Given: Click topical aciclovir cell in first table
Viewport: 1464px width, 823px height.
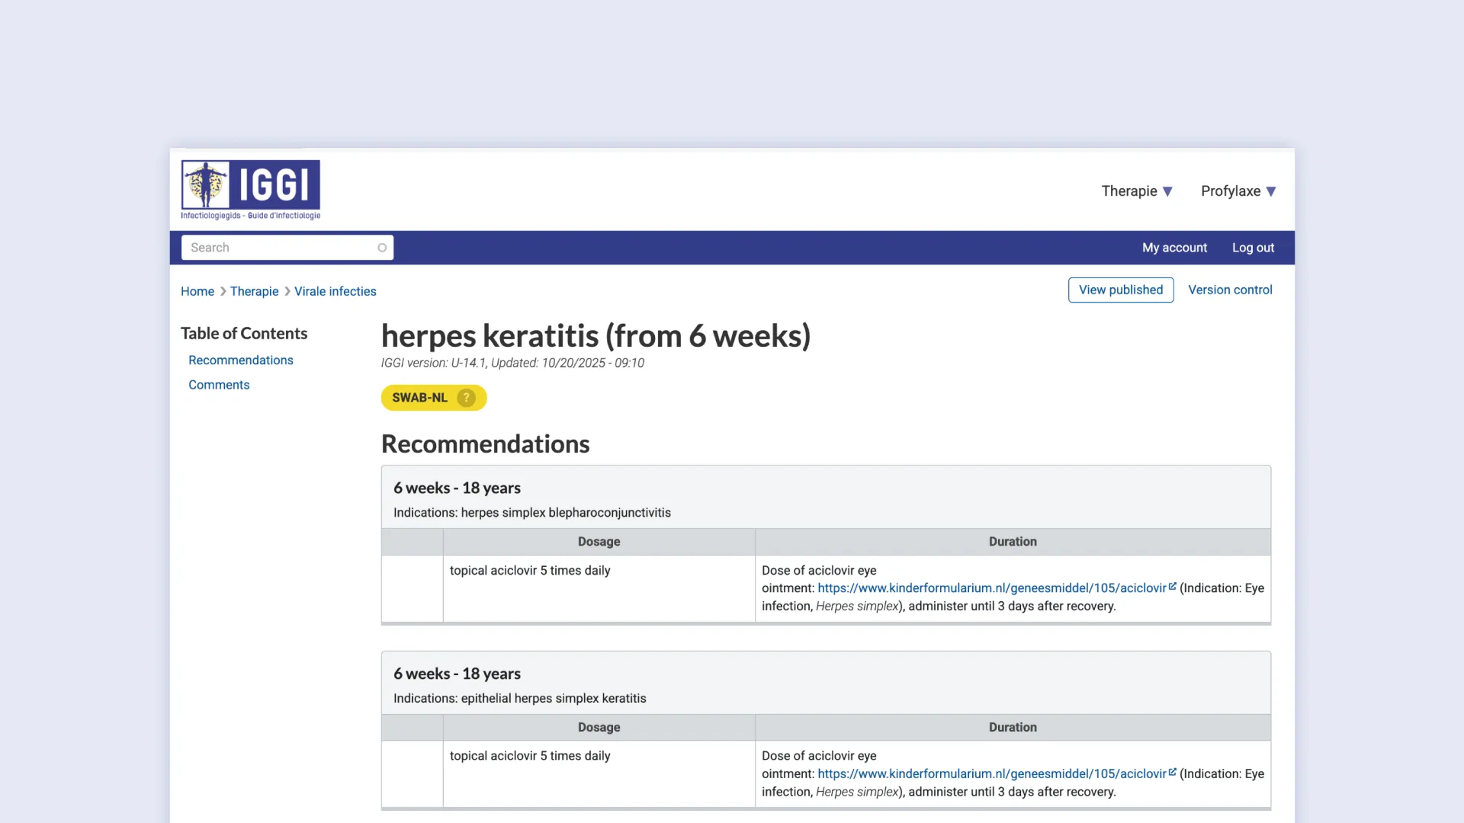Looking at the screenshot, I should [599, 589].
